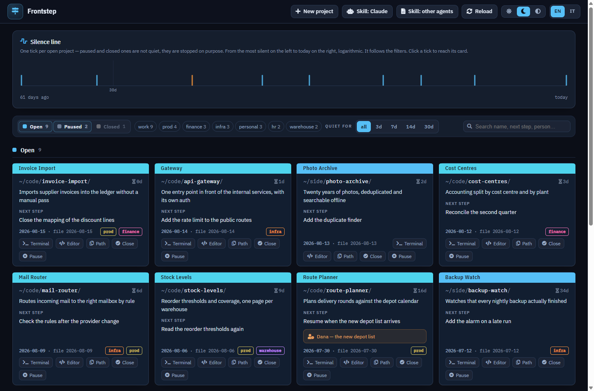594x391 pixels.
Task: Show Closed projects with the status filter
Action: [111, 127]
